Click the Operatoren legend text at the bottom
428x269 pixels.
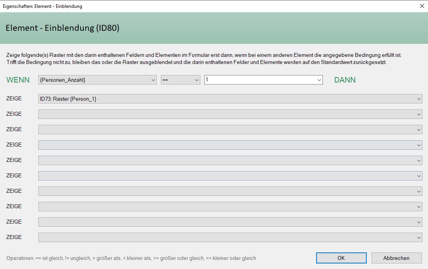tap(131, 258)
